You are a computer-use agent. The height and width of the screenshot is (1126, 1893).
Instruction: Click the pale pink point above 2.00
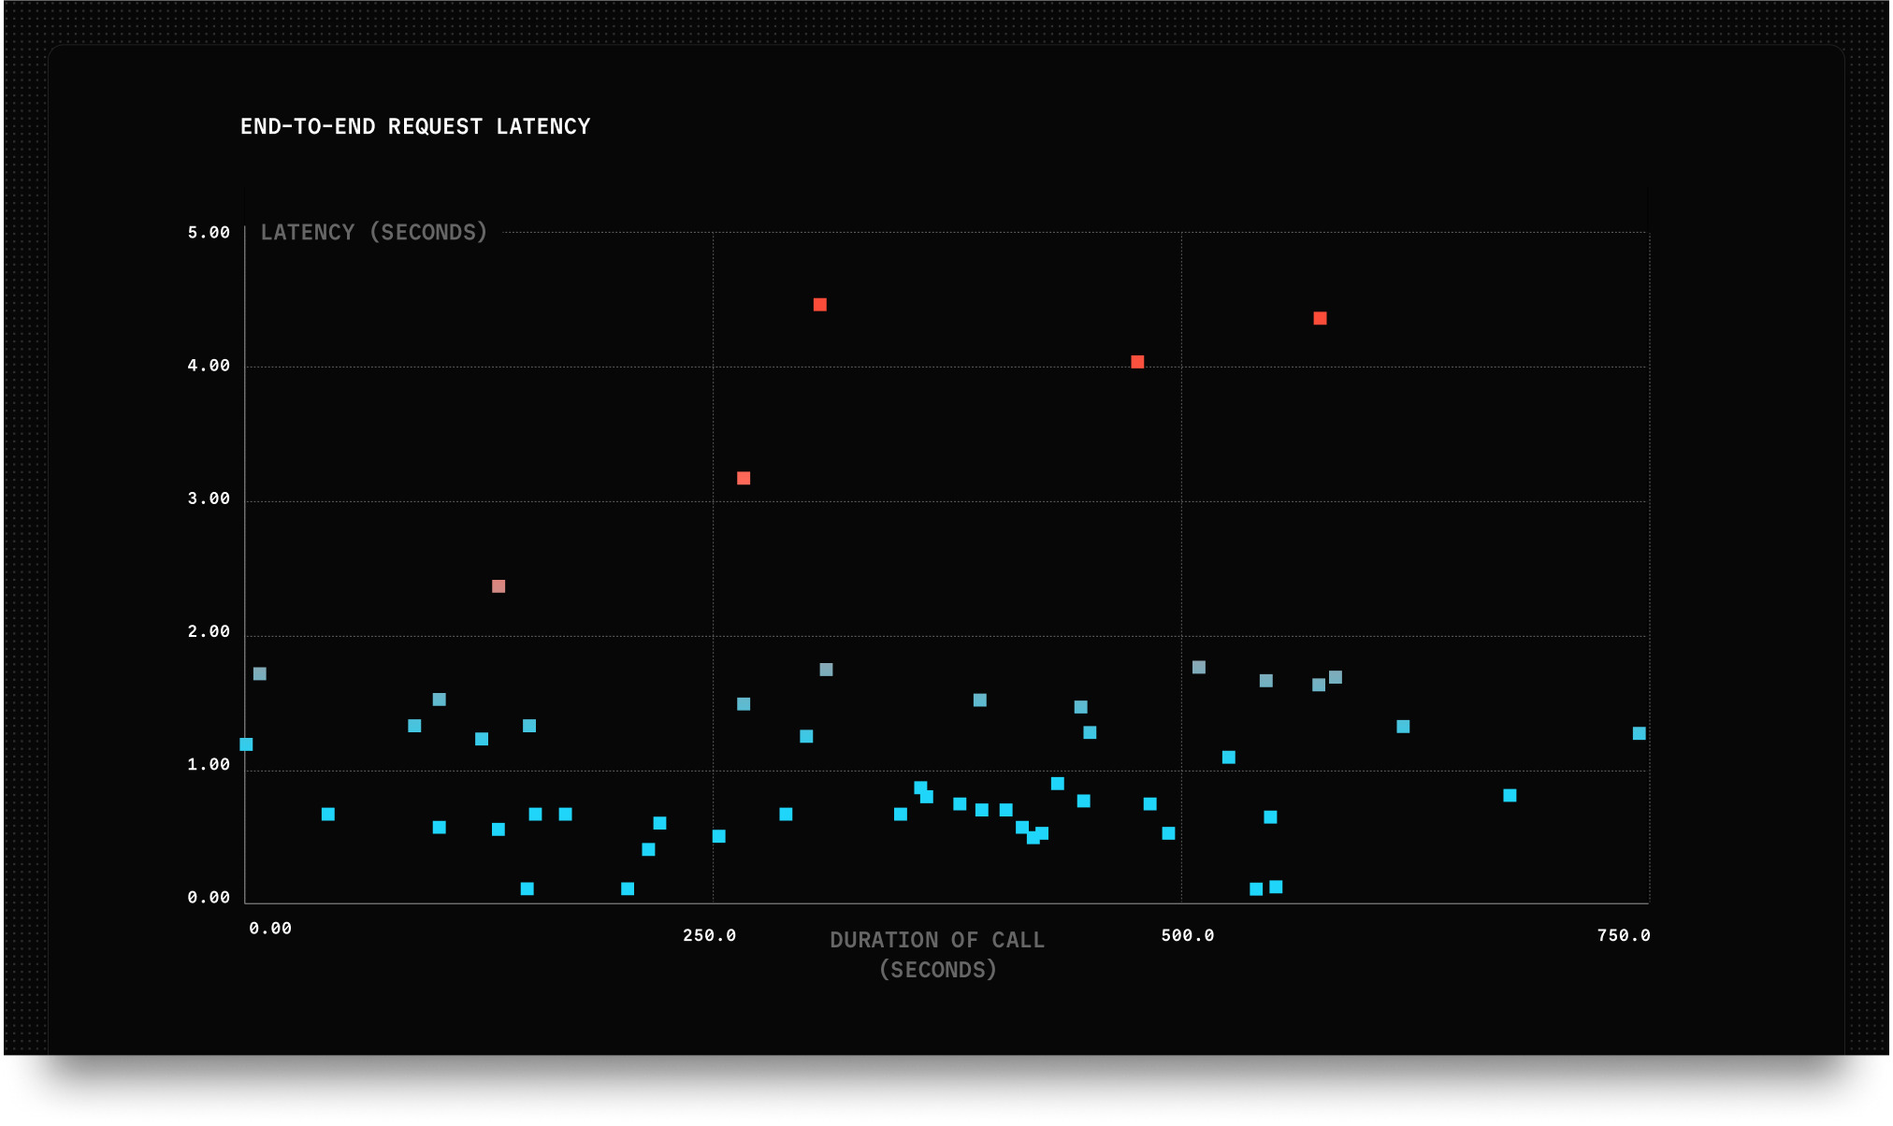click(x=499, y=586)
